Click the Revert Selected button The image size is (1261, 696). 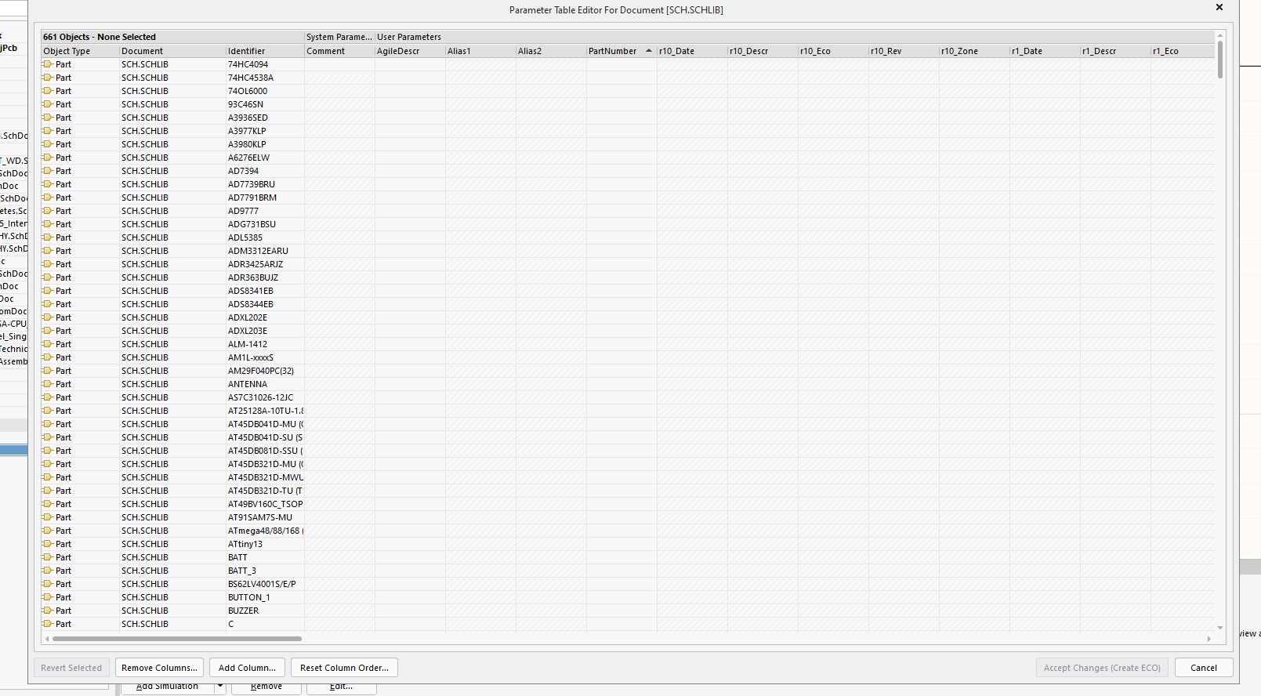tap(71, 668)
